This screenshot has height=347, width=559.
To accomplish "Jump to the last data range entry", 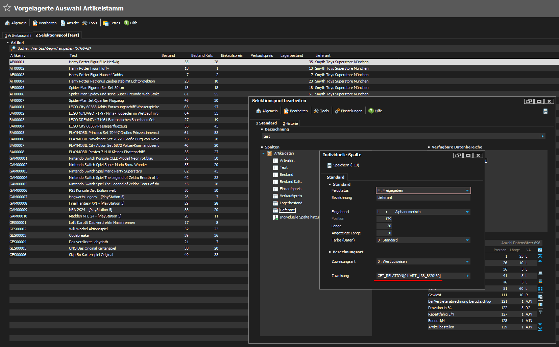I will (540, 329).
